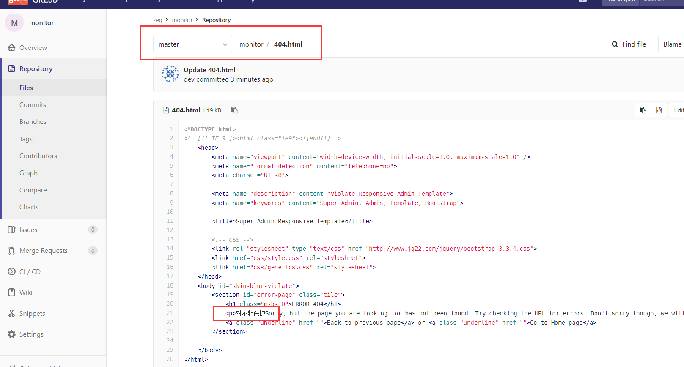Click the monitor breadcrumb link
The width and height of the screenshot is (684, 367).
tap(182, 20)
